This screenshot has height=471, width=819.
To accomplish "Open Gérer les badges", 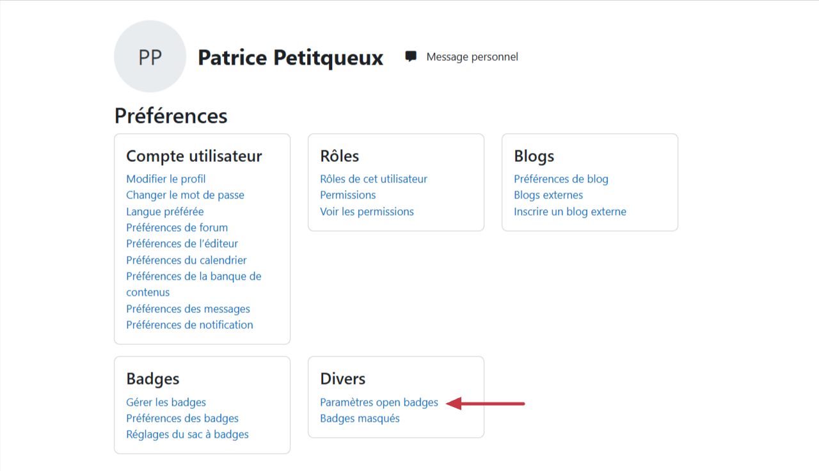I will coord(166,403).
